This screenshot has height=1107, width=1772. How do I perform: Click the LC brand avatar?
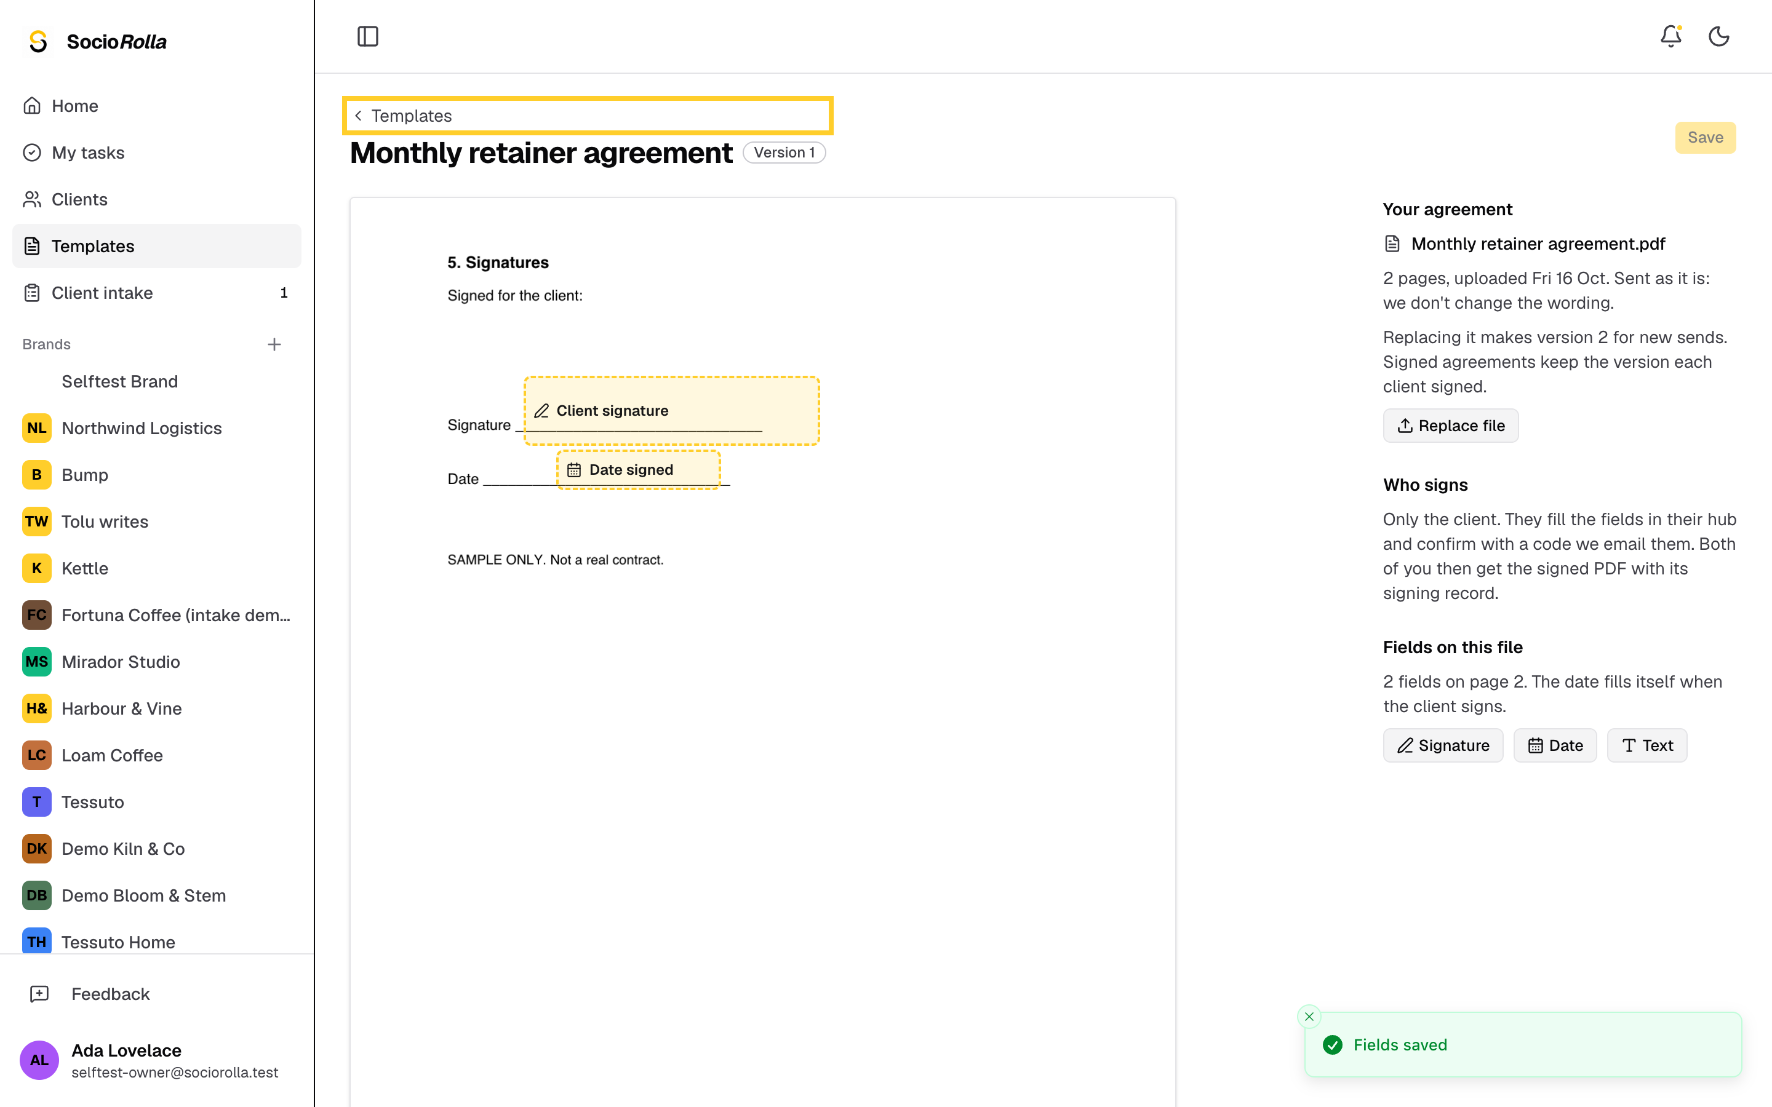point(37,756)
